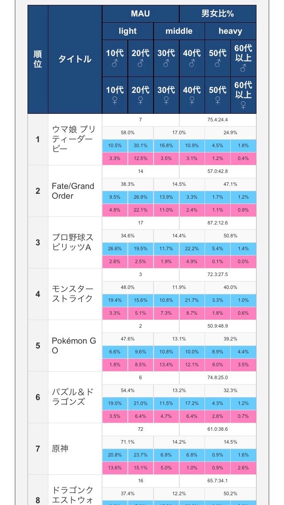Click the 順位 column header
This screenshot has width=284, height=505.
click(38, 59)
